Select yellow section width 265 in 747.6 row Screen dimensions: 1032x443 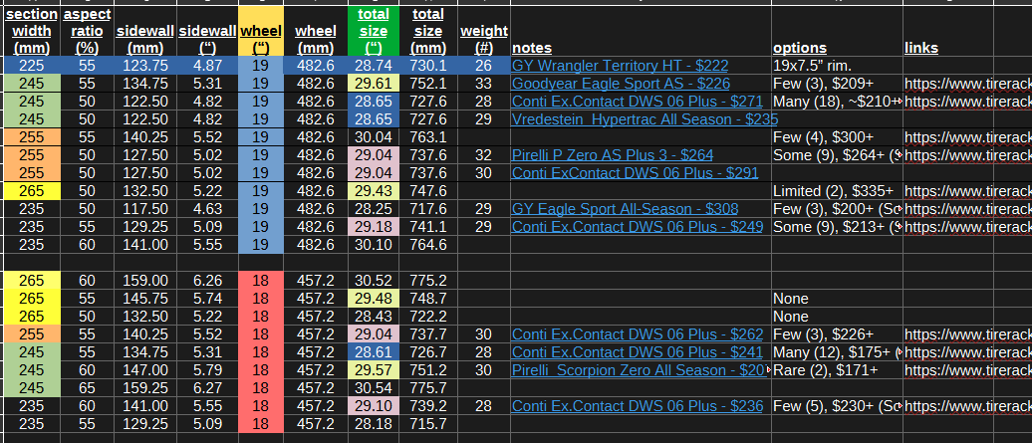(x=32, y=190)
